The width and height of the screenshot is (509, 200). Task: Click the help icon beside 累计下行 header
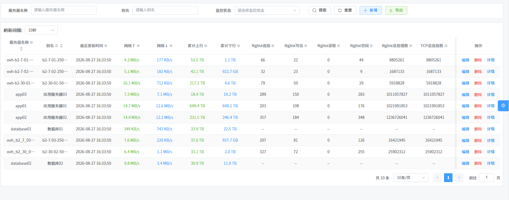tap(238, 46)
